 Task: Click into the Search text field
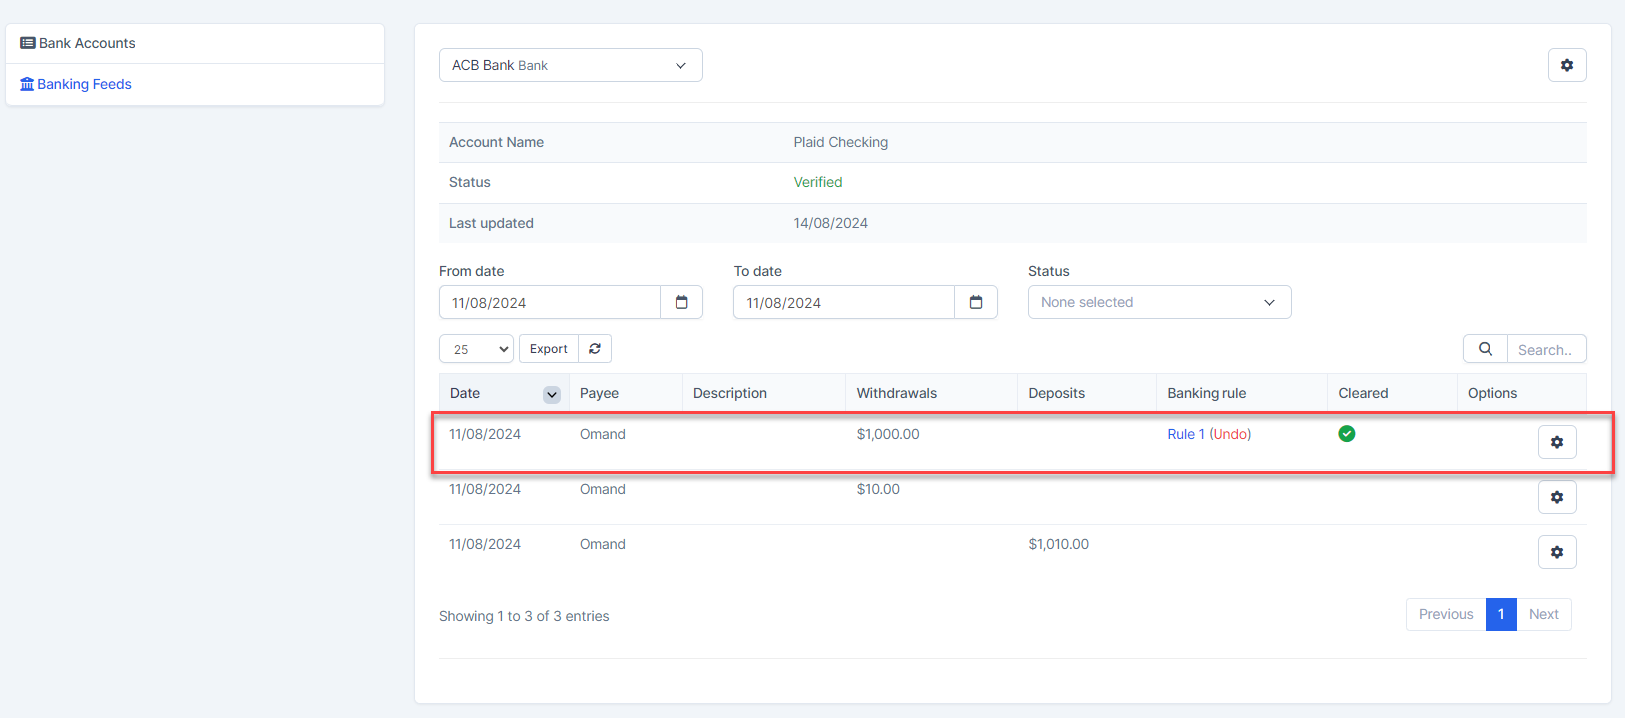tap(1545, 350)
